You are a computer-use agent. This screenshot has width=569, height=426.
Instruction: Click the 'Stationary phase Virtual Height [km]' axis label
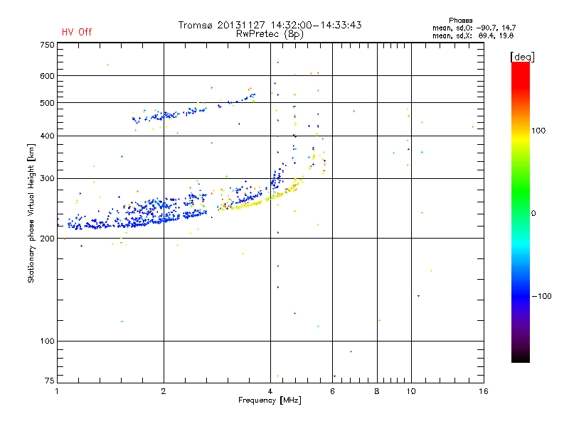click(x=31, y=214)
